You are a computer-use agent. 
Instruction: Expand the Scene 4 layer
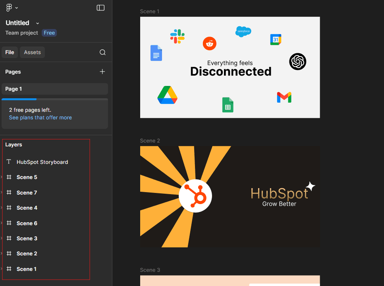coord(2,208)
